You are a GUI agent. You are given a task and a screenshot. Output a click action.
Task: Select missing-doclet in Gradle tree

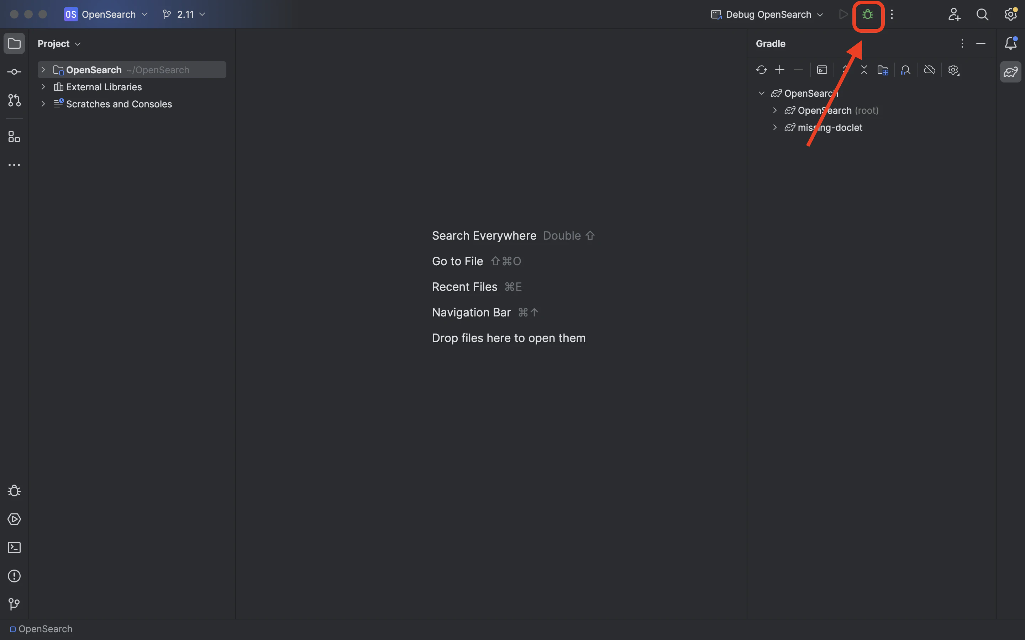pyautogui.click(x=830, y=127)
